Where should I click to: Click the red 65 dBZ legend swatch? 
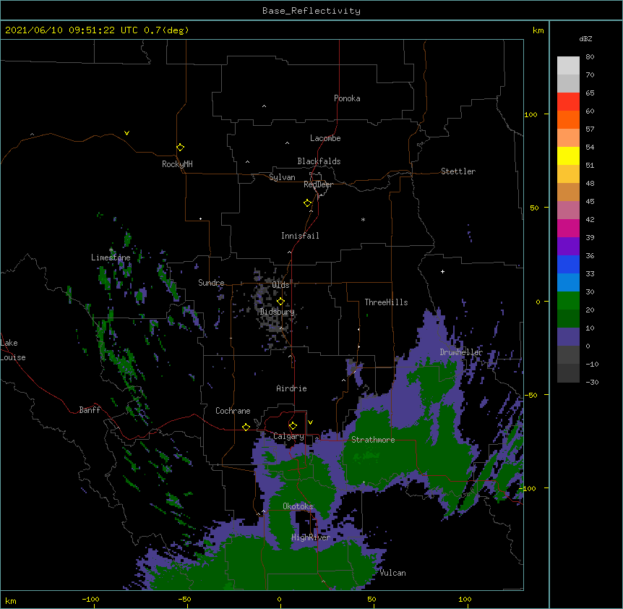568,102
